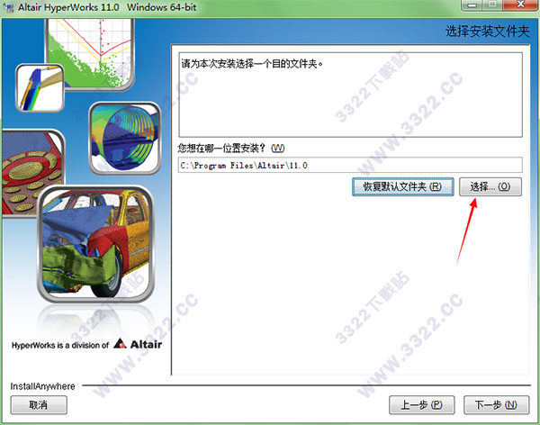This screenshot has height=425, width=540.
Task: Click the 取消 cancel button
Action: click(39, 404)
